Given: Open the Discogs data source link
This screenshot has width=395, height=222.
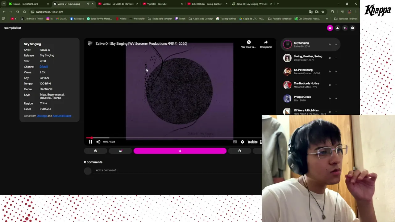Looking at the screenshot, I should coord(42,116).
